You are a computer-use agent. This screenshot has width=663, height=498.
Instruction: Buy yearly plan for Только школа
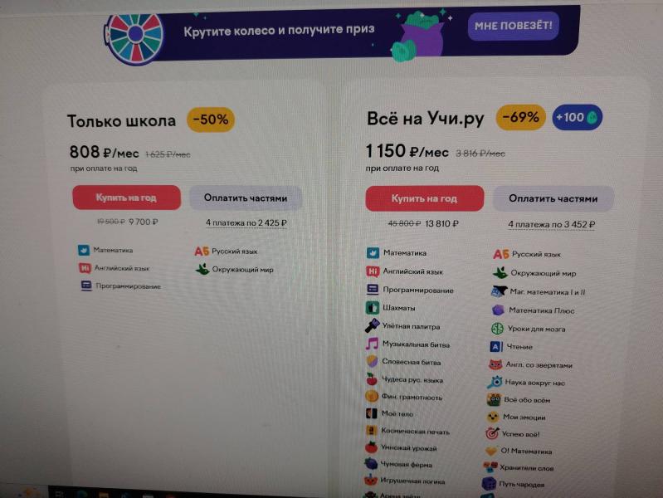click(x=126, y=198)
